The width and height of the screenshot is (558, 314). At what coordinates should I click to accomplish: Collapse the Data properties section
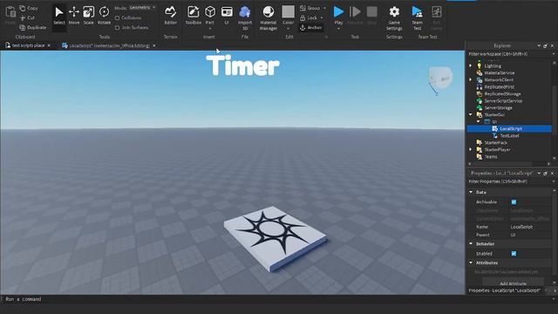pyautogui.click(x=471, y=192)
